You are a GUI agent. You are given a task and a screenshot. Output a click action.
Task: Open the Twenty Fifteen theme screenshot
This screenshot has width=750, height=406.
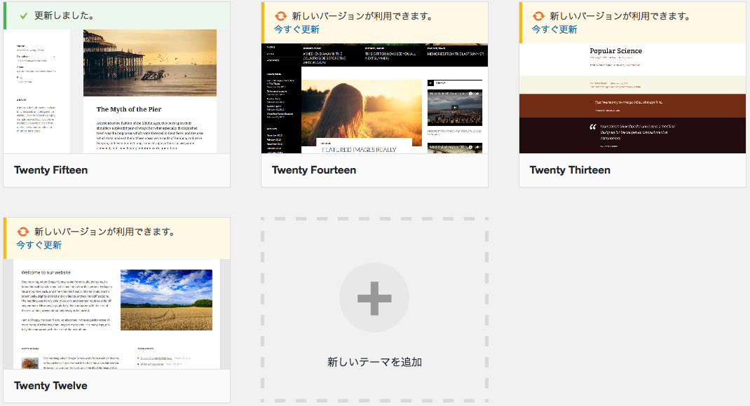[x=117, y=91]
